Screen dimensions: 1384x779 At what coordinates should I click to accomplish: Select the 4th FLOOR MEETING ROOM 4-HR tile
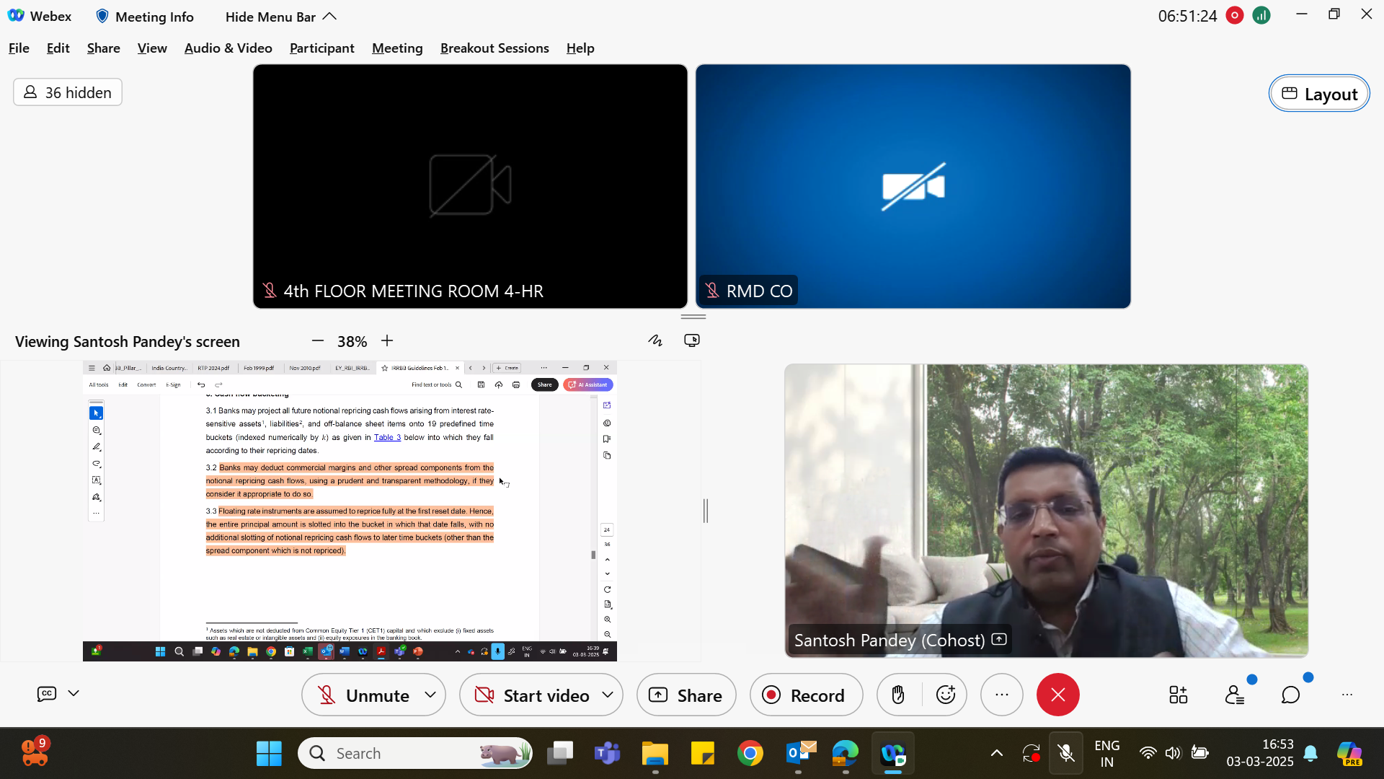(470, 186)
